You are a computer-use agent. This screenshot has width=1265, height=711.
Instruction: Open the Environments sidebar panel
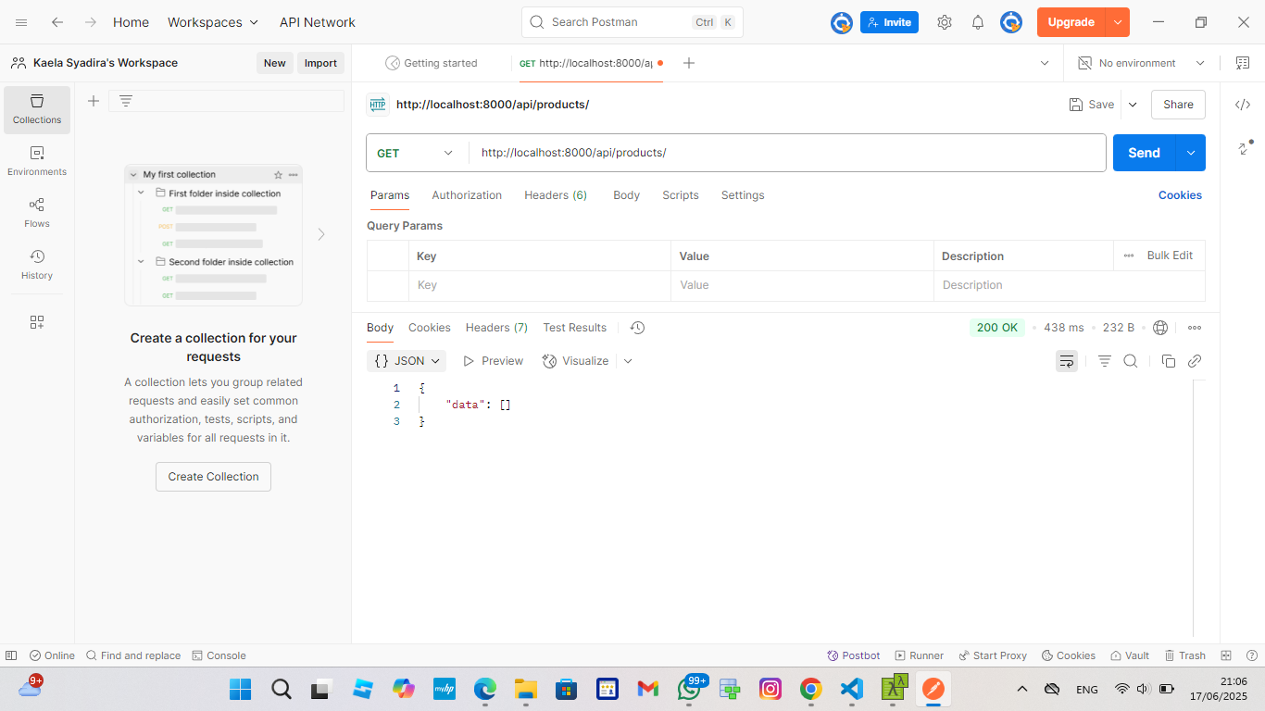click(37, 161)
